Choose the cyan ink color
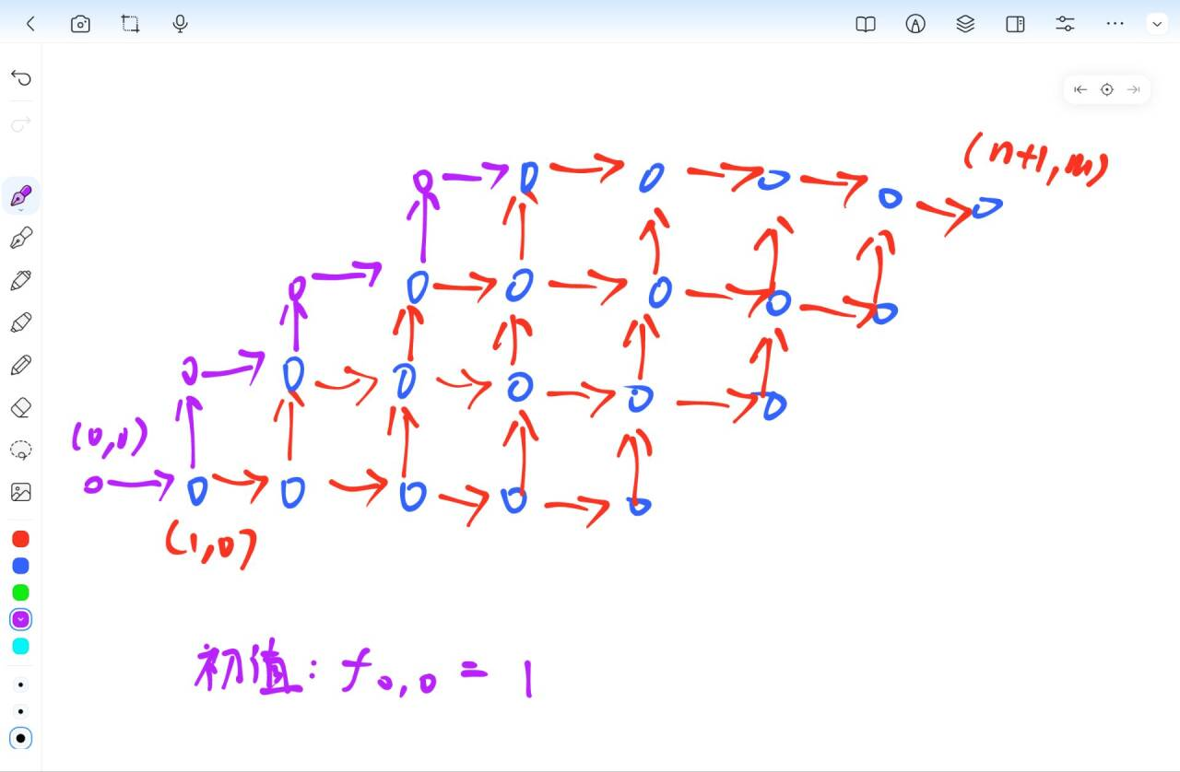1180x772 pixels. click(20, 646)
